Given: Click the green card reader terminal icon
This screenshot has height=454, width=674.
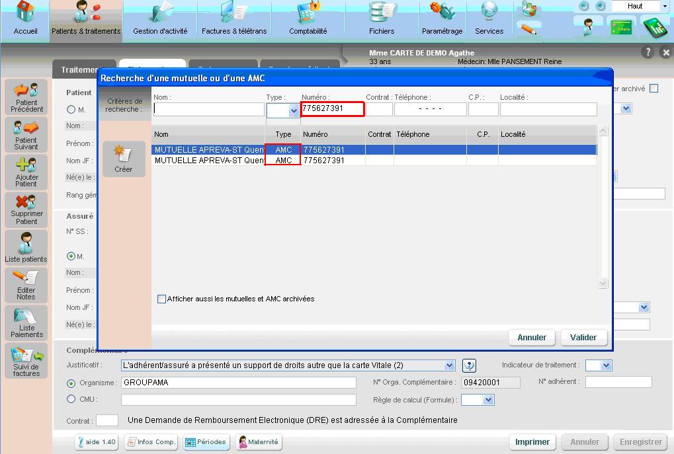Looking at the screenshot, I should 655,26.
